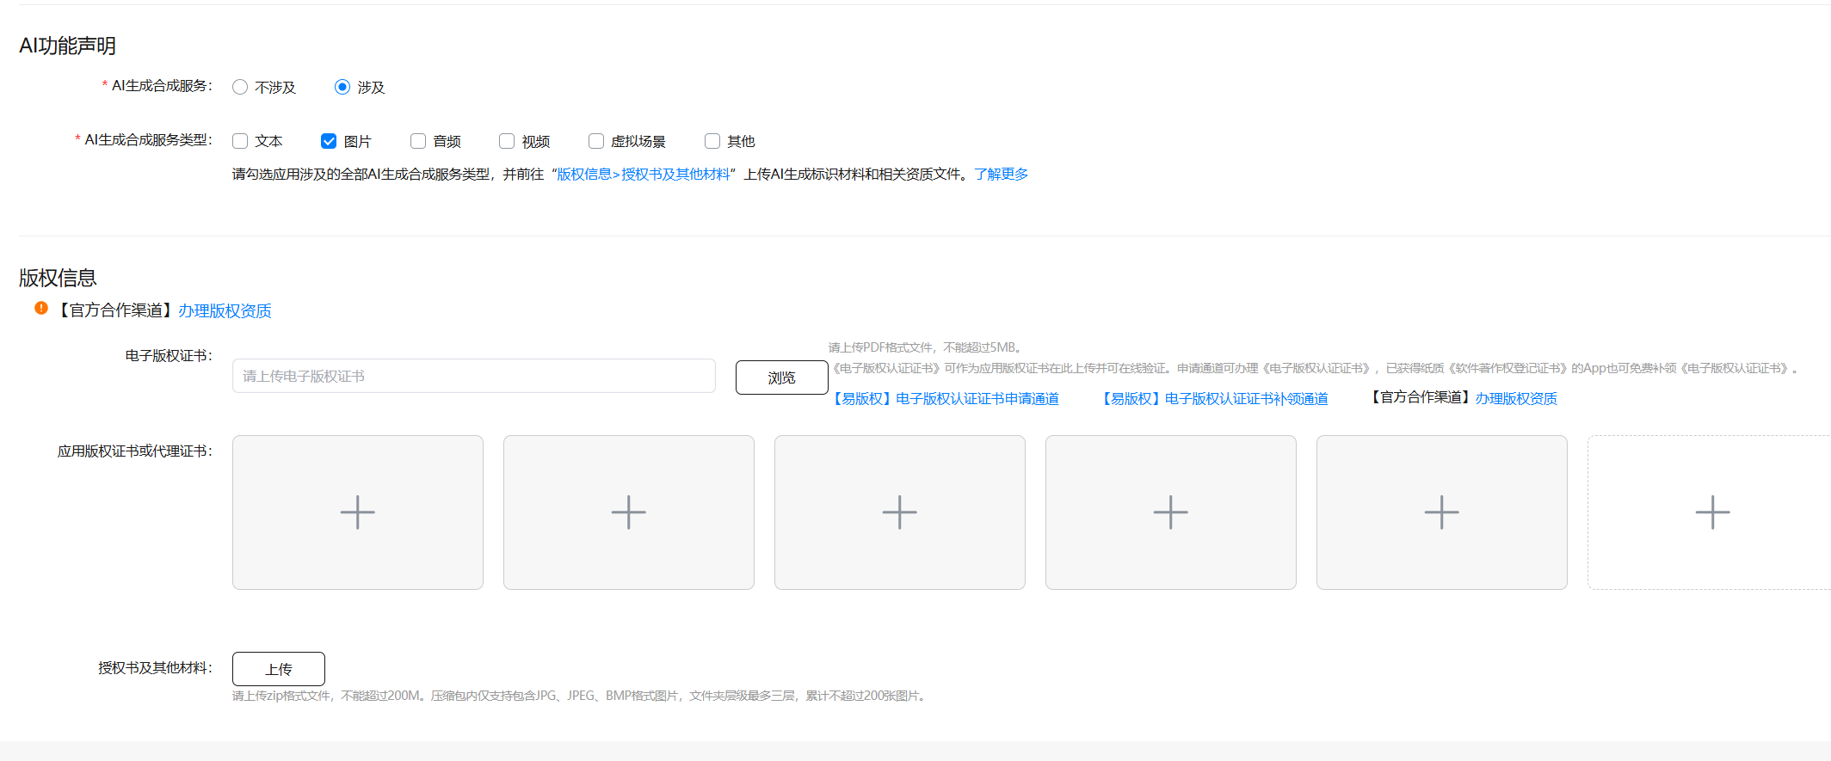This screenshot has width=1831, height=761.
Task: Open 版权信息>授权书及其他材料 link
Action: point(643,175)
